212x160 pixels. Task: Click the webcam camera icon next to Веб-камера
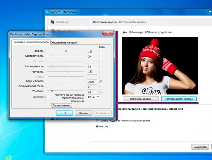(x=125, y=32)
